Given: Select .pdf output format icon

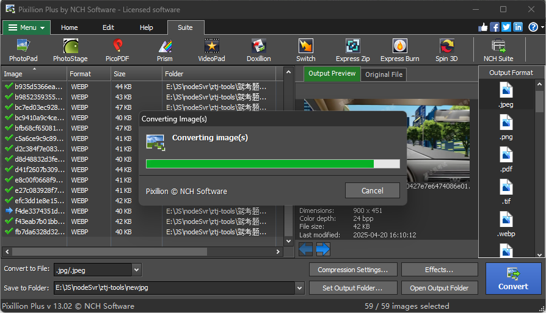Looking at the screenshot, I should tap(506, 159).
